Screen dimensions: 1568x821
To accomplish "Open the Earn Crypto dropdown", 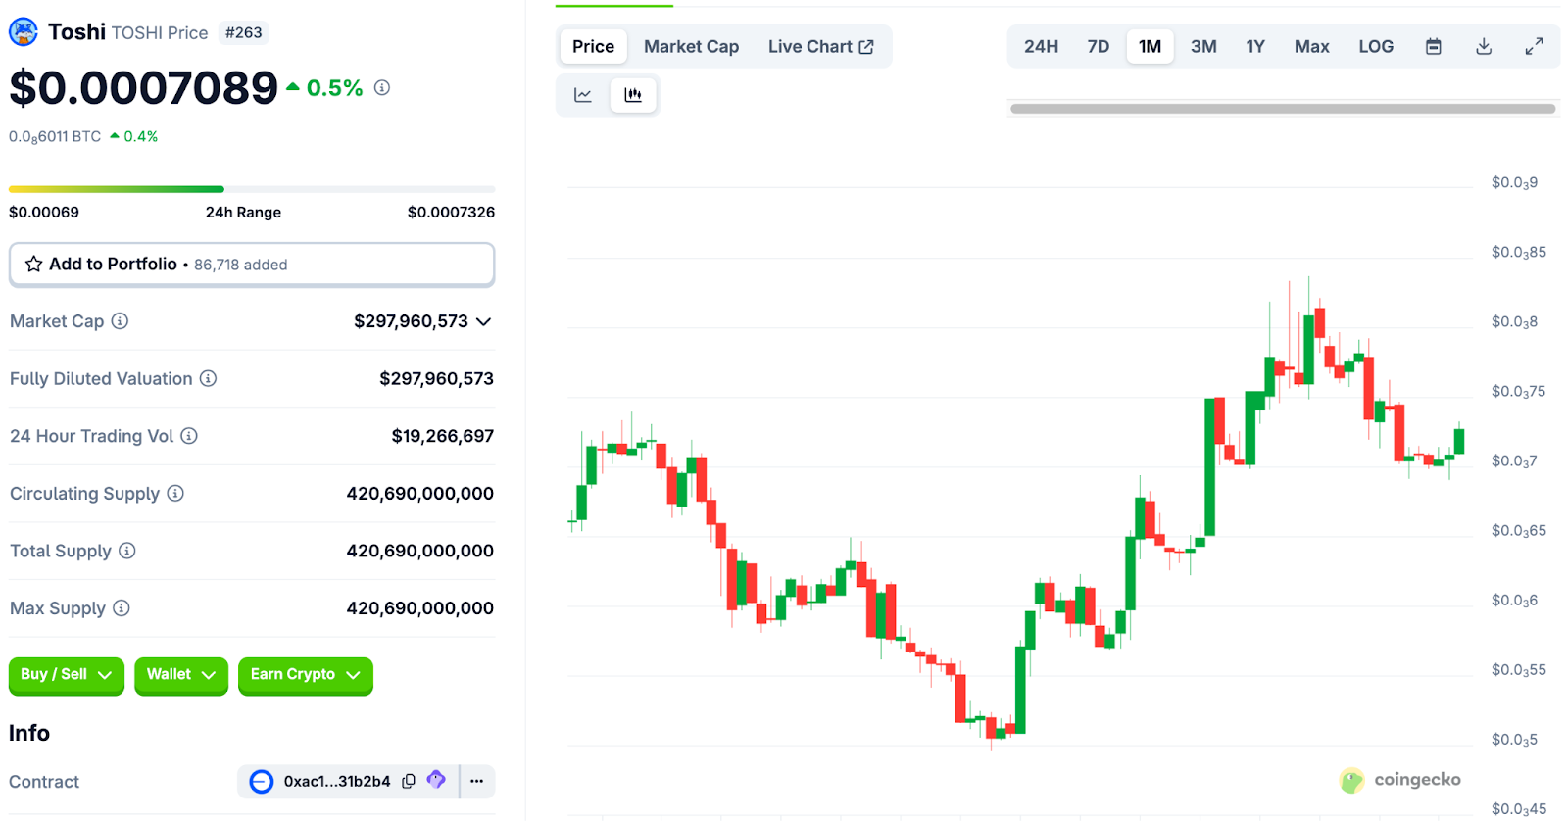I will click(306, 675).
